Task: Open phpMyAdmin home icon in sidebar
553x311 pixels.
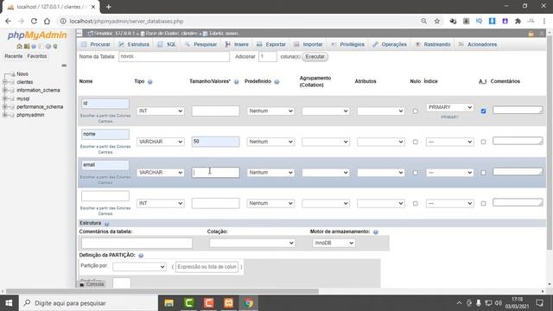Action: coord(19,46)
